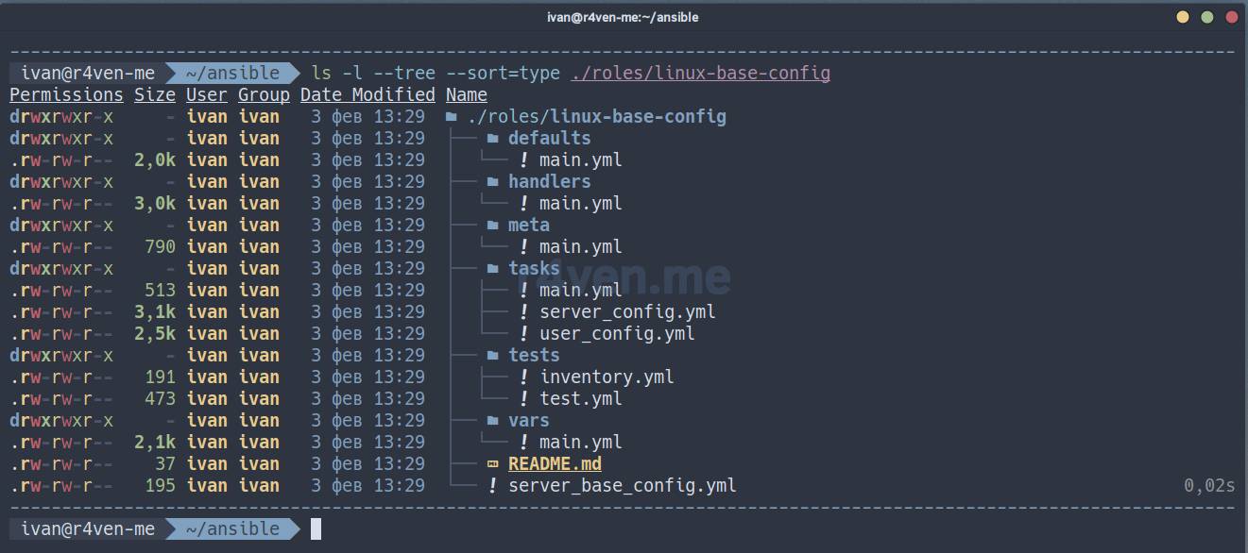Screen dimensions: 1248x553
Task: Click the Size column header
Action: coord(155,95)
